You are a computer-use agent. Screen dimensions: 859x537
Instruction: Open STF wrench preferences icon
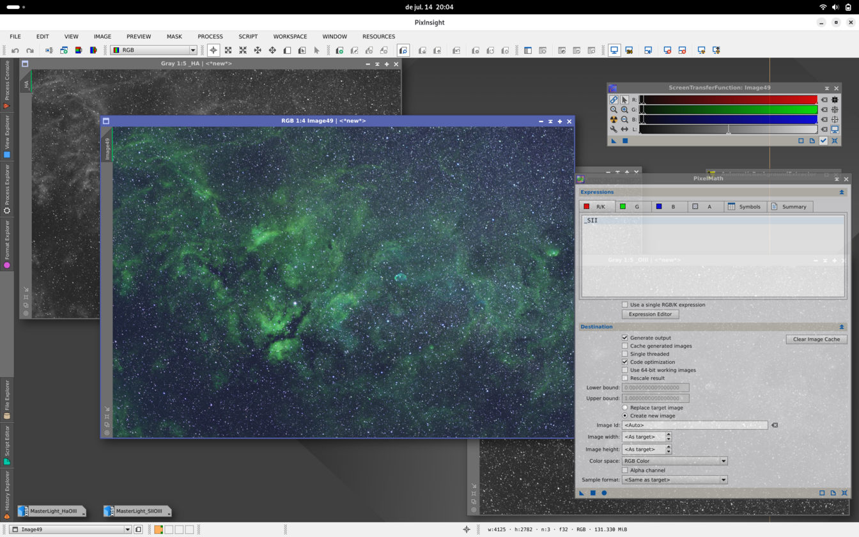click(614, 129)
